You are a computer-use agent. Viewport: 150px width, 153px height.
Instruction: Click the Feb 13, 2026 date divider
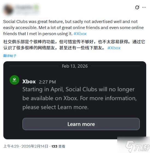coord(75,66)
